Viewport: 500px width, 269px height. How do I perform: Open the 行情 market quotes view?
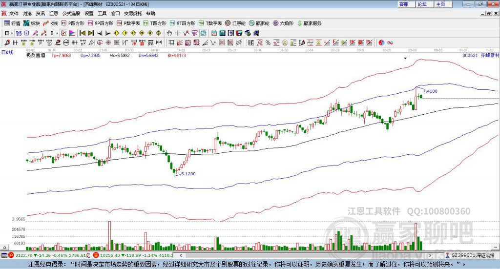tap(12, 23)
